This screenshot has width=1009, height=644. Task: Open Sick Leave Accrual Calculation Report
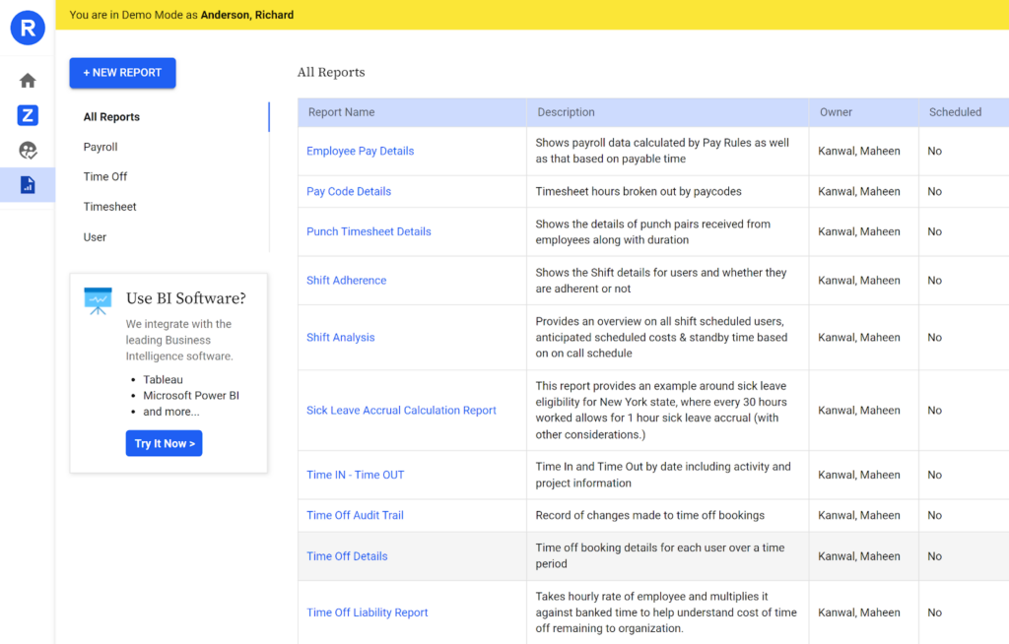coord(401,411)
